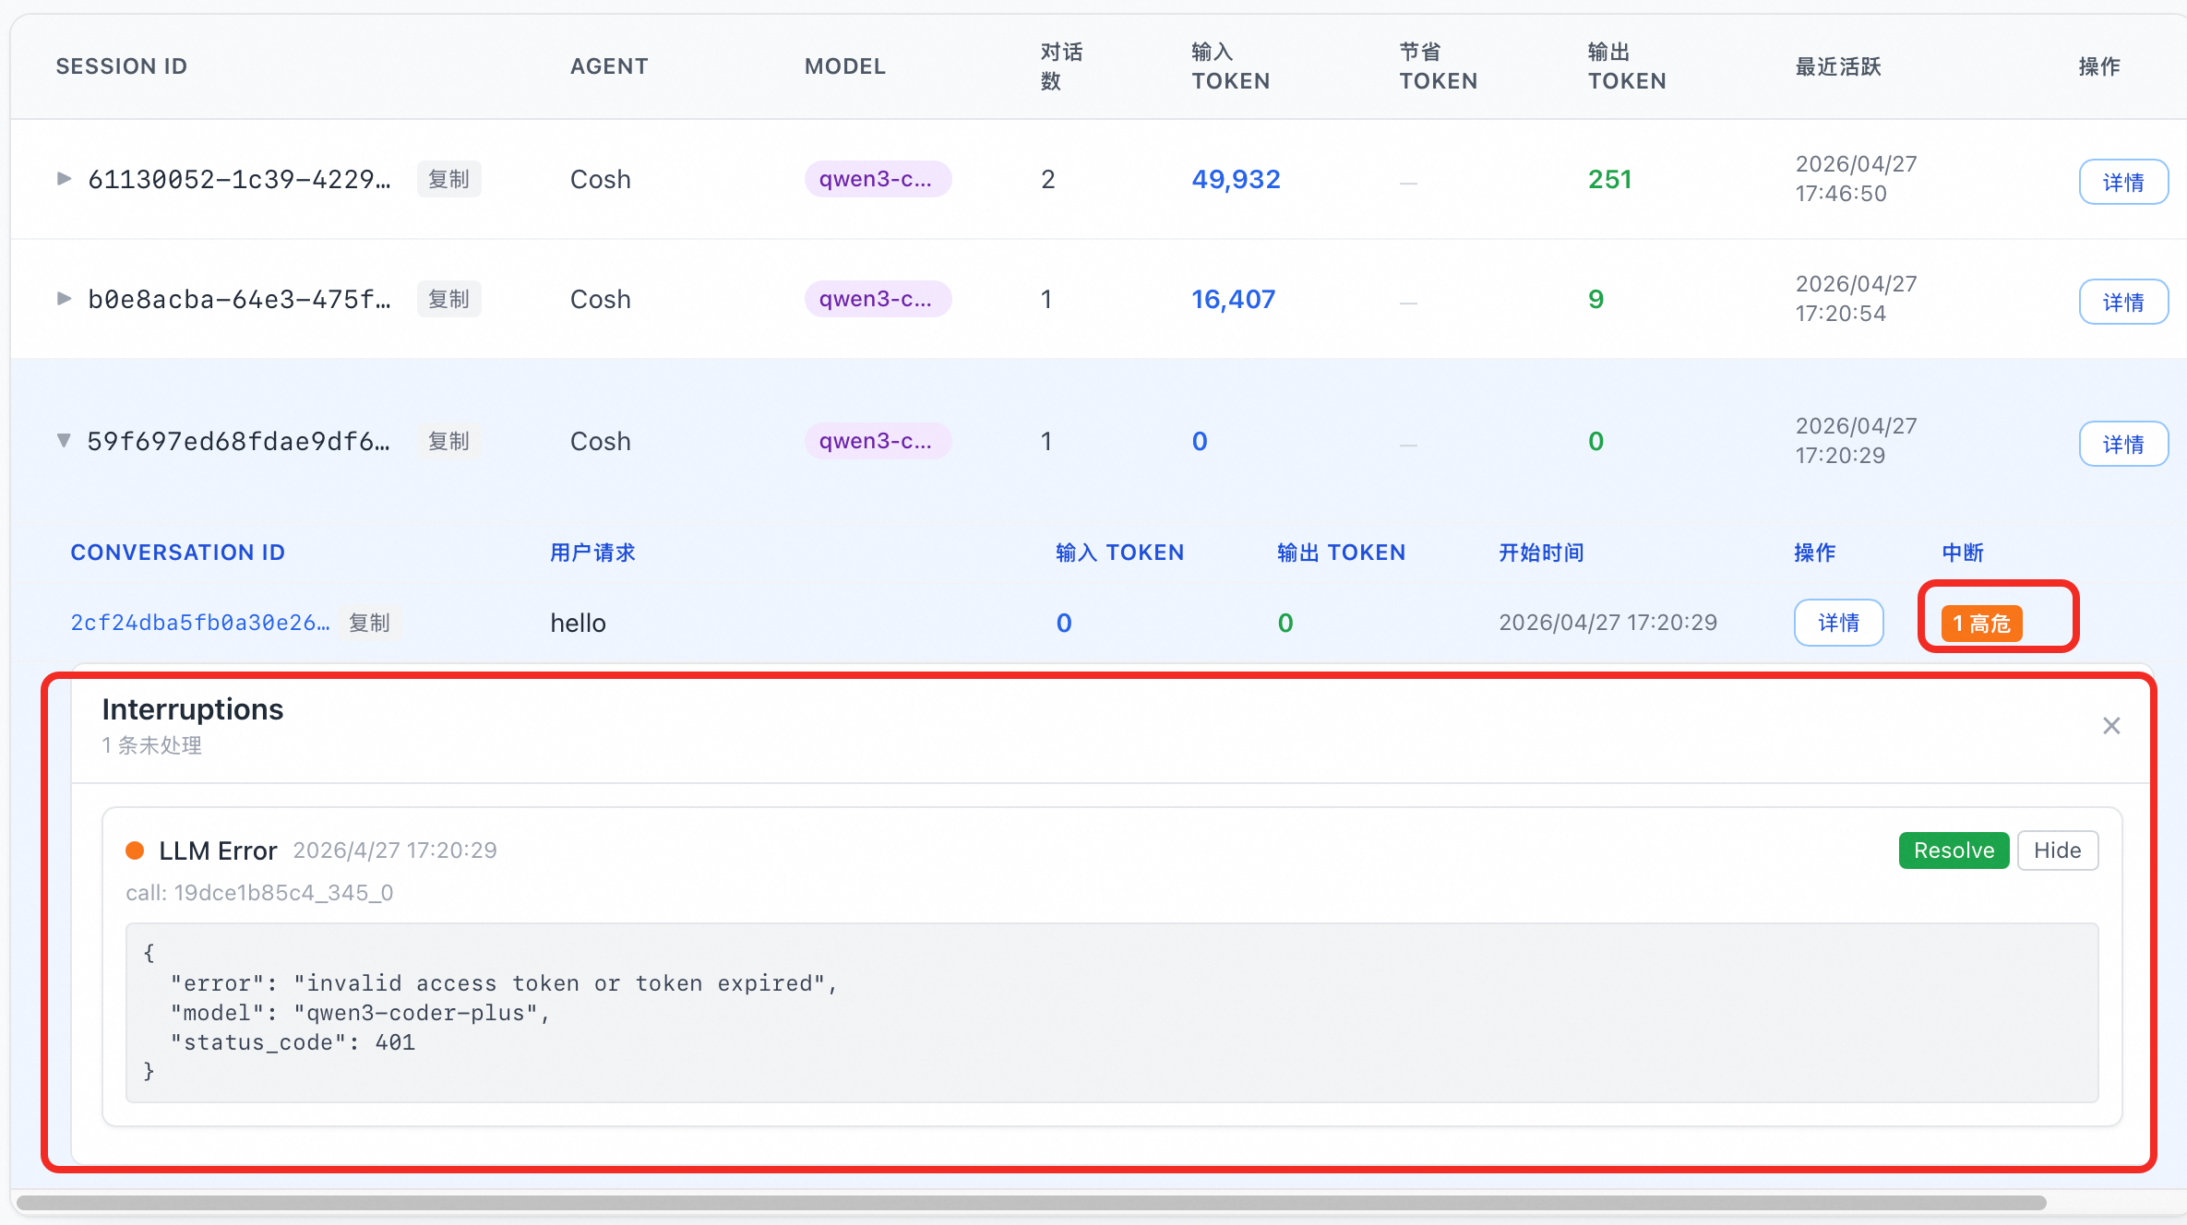The image size is (2187, 1225).
Task: Click the 1 条未处理 pending count
Action: click(152, 745)
